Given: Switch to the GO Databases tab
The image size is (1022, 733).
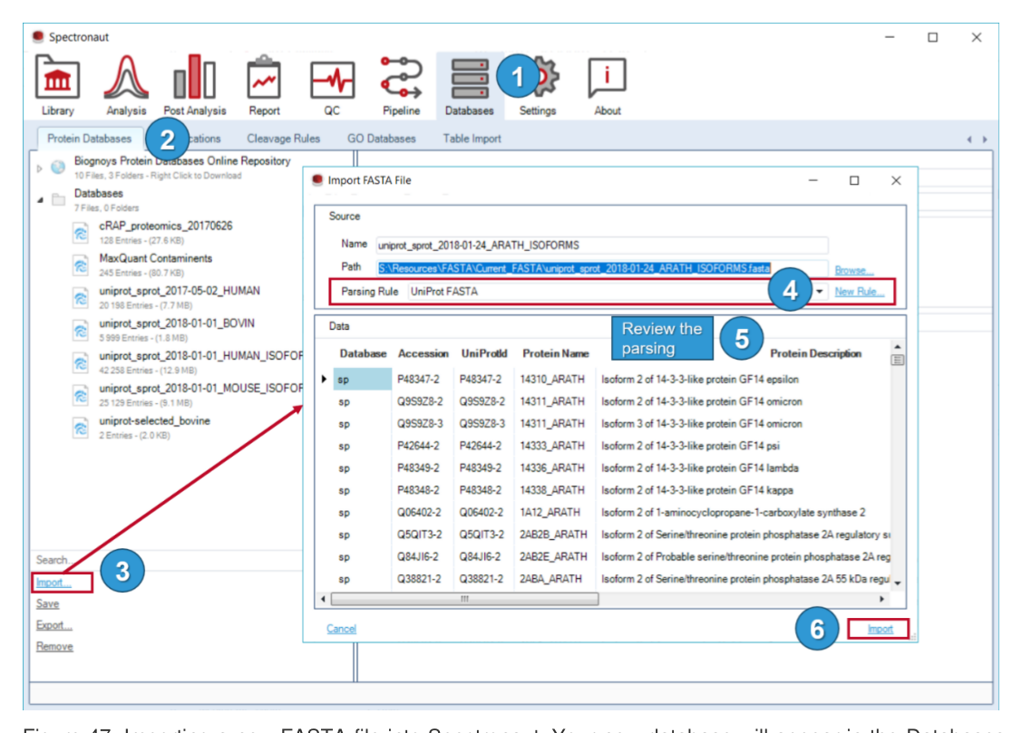Looking at the screenshot, I should point(381,139).
